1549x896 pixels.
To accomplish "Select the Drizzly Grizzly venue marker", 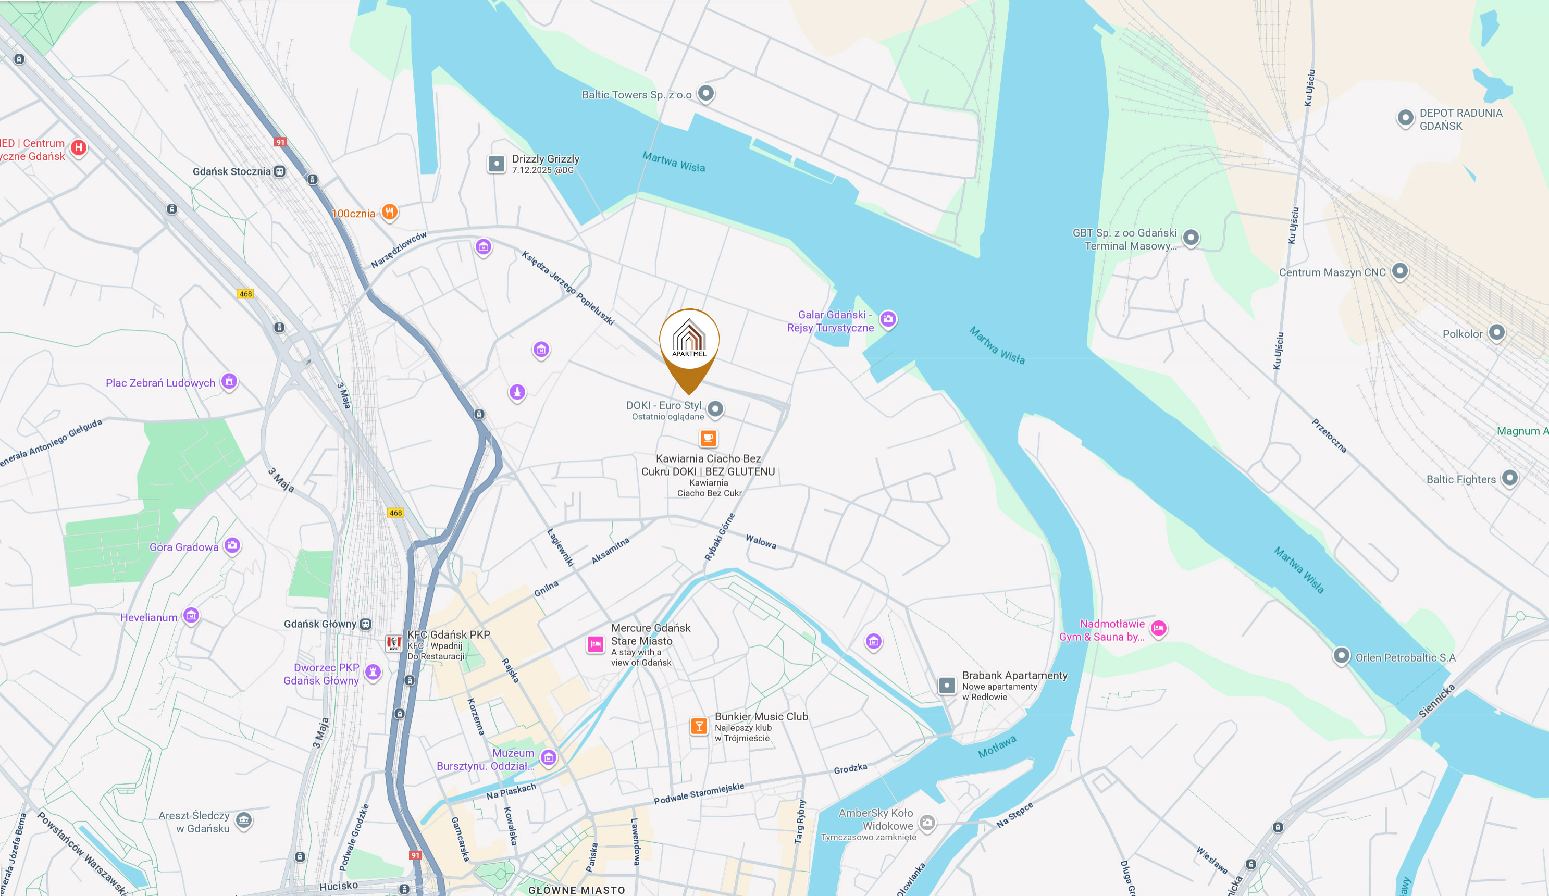I will [x=496, y=164].
